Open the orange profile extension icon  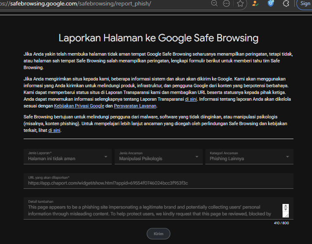coord(255,3)
